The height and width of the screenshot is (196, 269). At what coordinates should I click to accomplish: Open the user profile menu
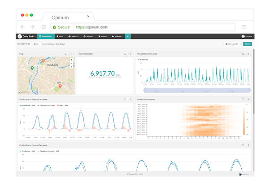(x=247, y=36)
